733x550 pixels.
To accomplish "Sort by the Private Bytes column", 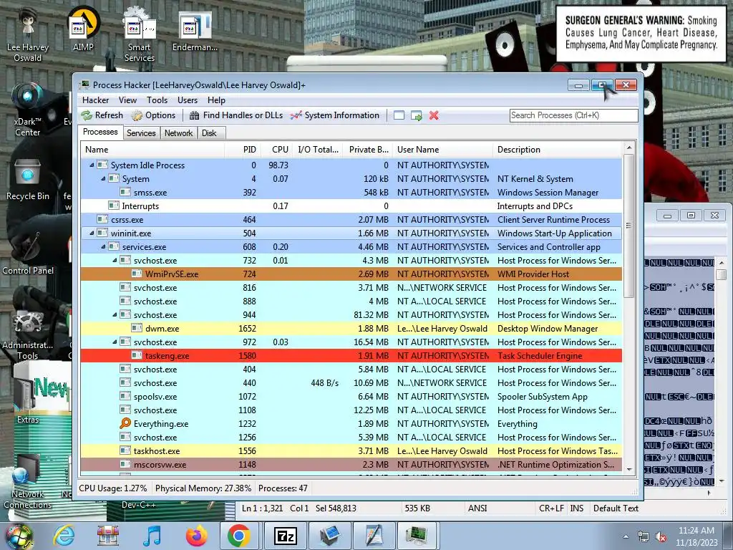I will [x=369, y=150].
